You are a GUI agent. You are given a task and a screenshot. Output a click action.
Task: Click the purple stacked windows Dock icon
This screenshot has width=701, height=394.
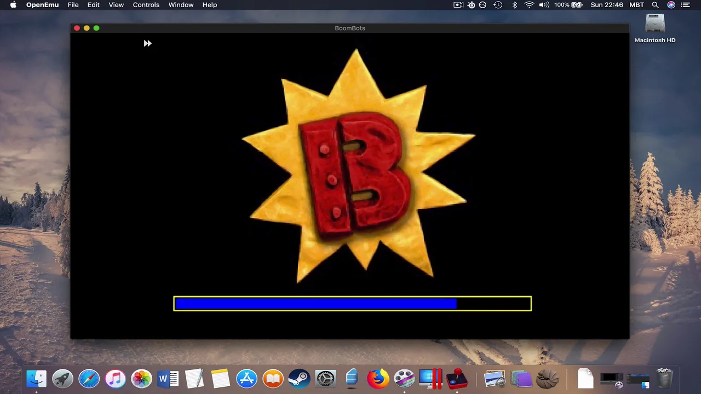(x=521, y=378)
